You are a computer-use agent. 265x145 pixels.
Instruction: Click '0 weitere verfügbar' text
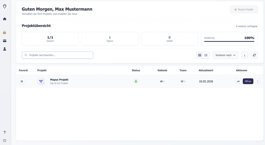[x=247, y=26]
